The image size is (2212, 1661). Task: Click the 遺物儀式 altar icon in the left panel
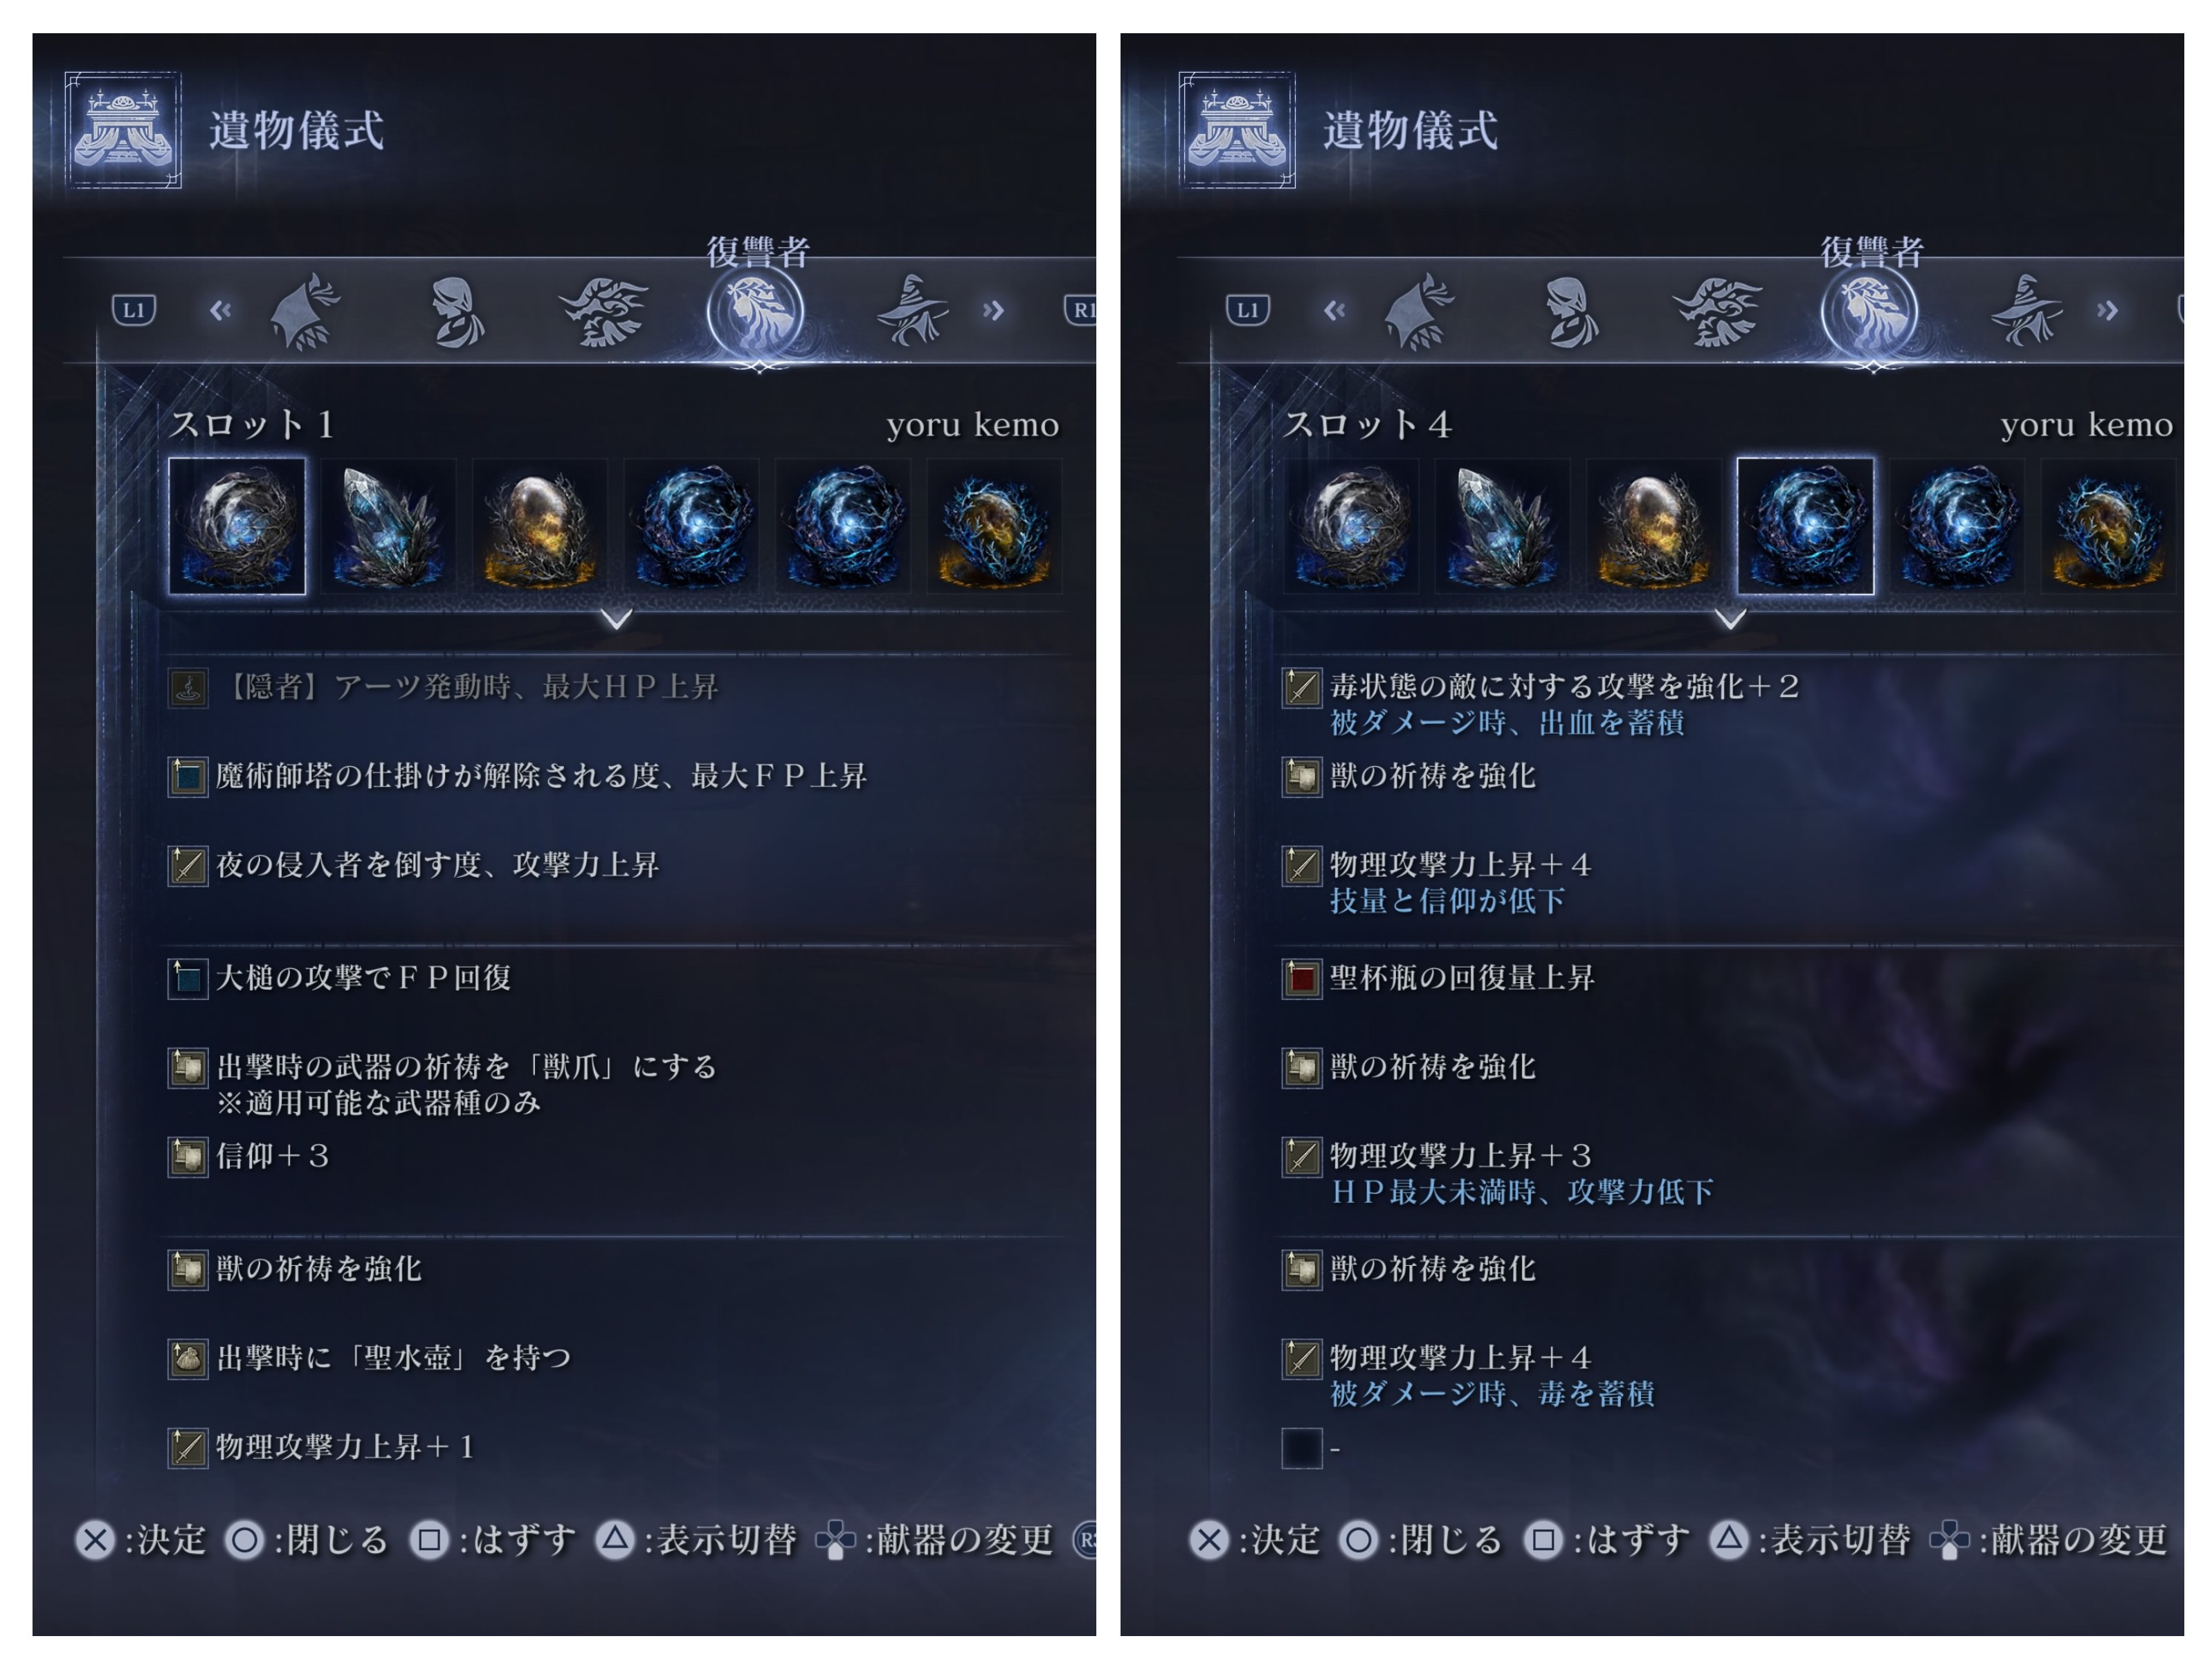click(x=123, y=130)
